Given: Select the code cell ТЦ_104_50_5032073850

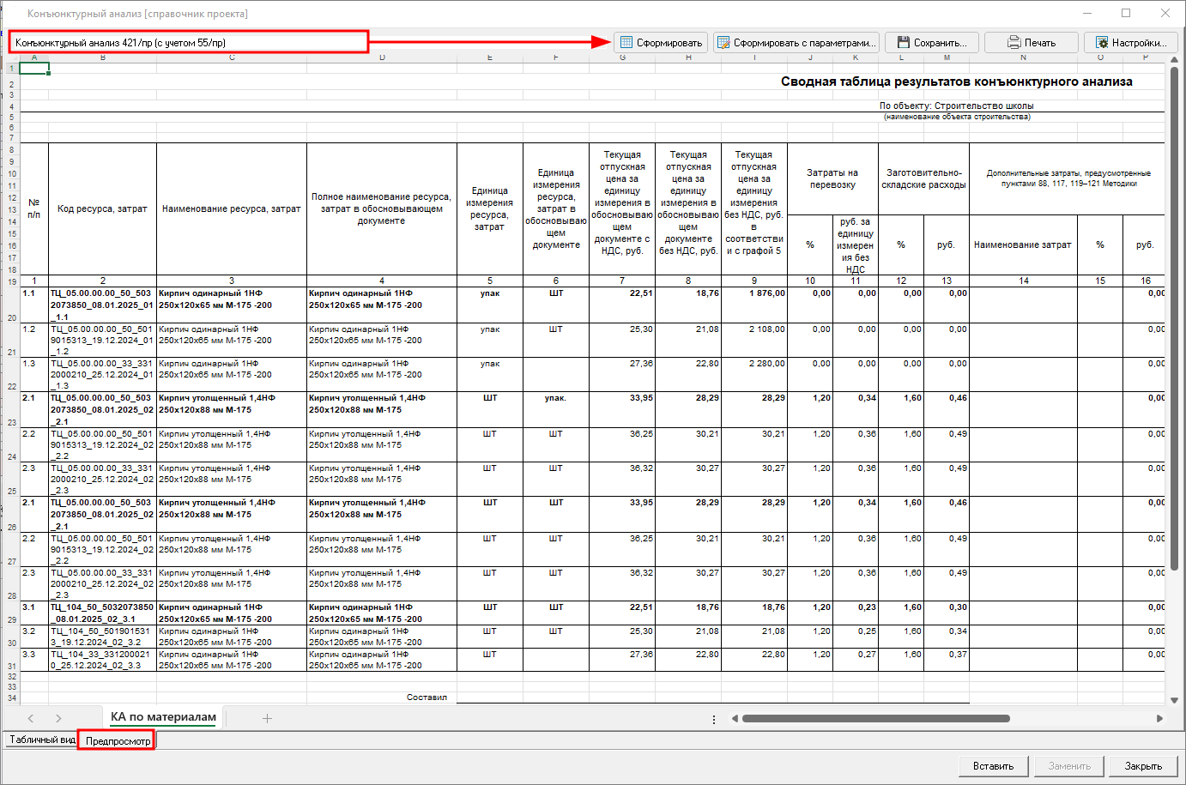Looking at the screenshot, I should point(102,613).
